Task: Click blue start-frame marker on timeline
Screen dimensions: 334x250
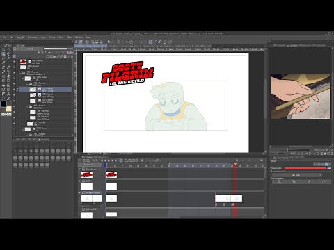Action: (105, 165)
